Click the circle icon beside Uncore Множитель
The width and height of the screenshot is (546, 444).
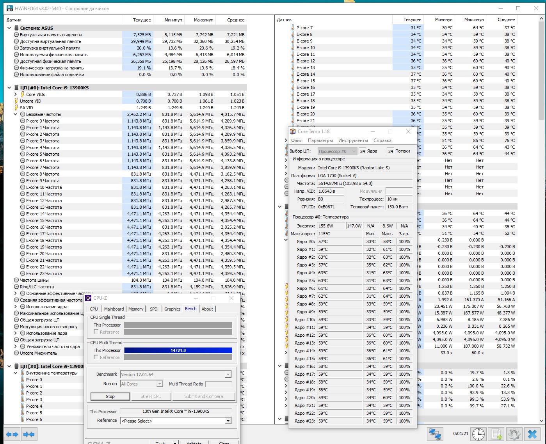pos(16,353)
